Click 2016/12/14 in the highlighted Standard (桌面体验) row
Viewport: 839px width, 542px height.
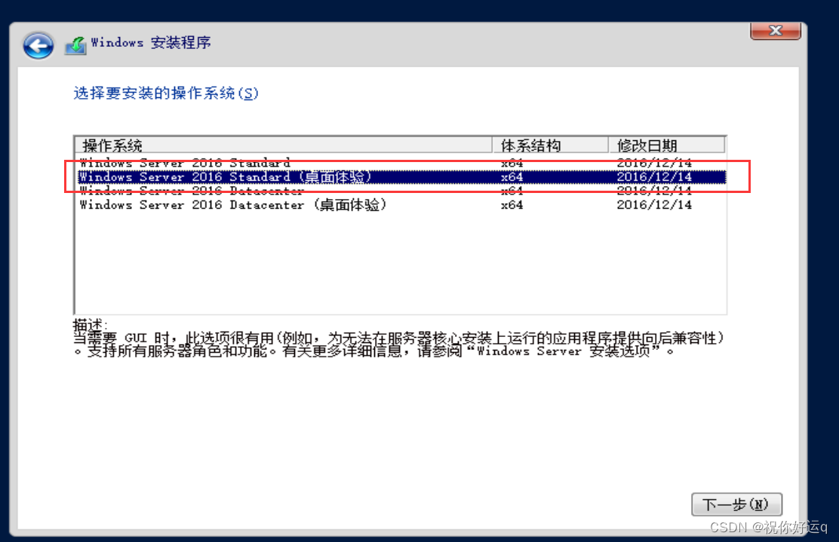coord(654,177)
